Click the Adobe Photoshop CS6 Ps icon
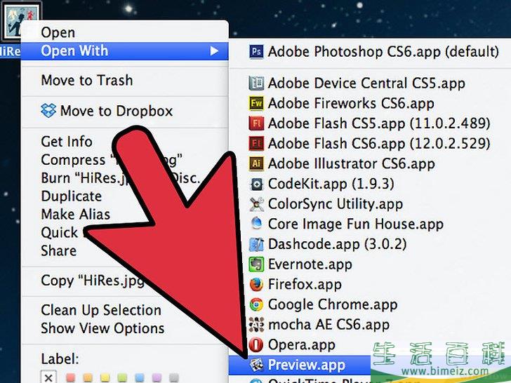 coord(256,51)
